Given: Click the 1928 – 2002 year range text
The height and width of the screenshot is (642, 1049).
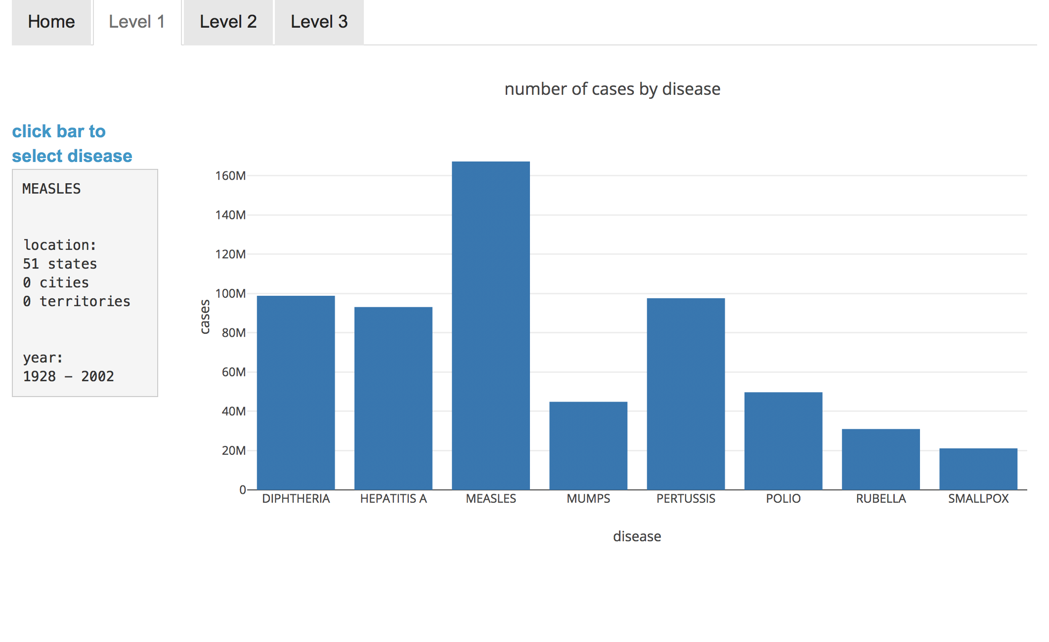Looking at the screenshot, I should 68,376.
